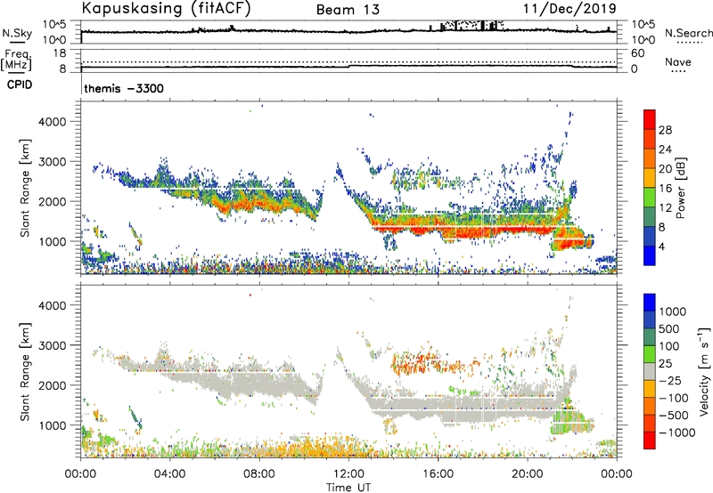Select the 'N.Sky' legend label
Viewport: 713px width, 493px height.
[17, 33]
